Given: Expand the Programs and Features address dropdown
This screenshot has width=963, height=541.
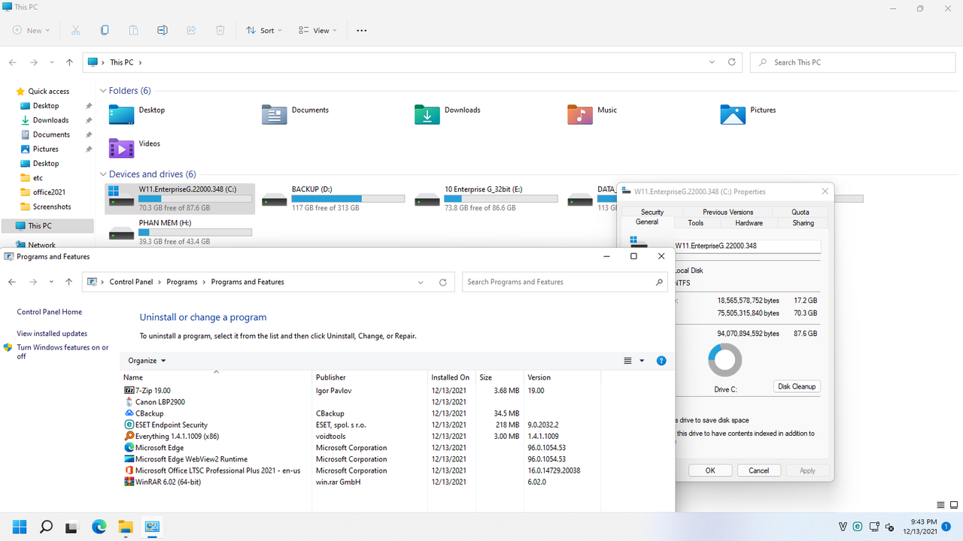Looking at the screenshot, I should 421,282.
